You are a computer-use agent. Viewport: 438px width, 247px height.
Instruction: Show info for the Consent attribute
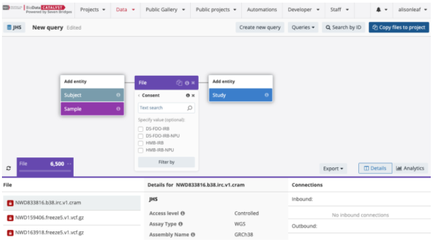[x=187, y=96]
